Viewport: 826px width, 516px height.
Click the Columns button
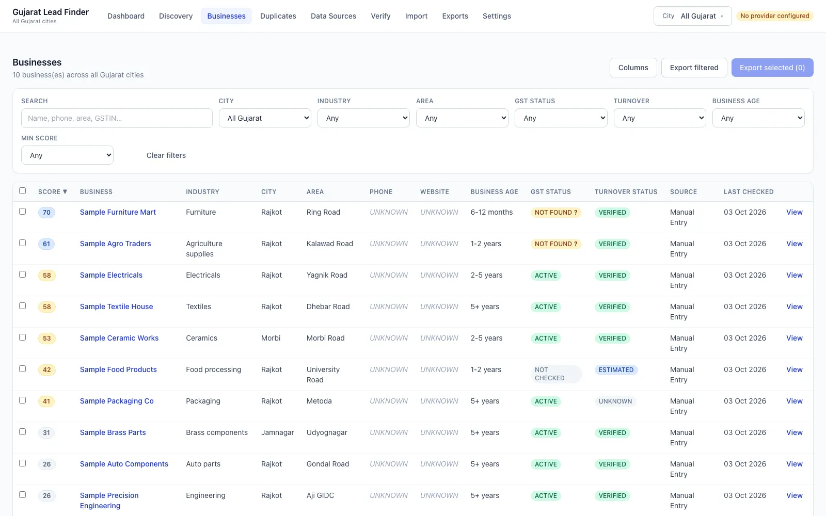633,68
